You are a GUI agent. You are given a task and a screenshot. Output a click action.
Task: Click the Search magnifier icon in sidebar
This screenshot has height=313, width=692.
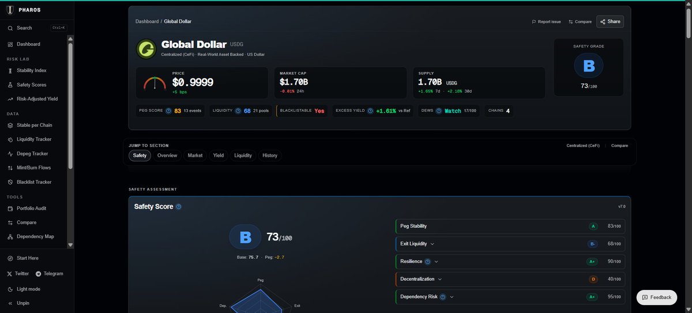point(10,28)
